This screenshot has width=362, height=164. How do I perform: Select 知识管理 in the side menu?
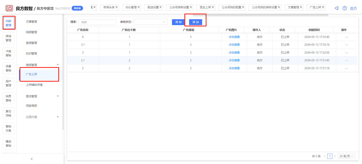coord(31,53)
